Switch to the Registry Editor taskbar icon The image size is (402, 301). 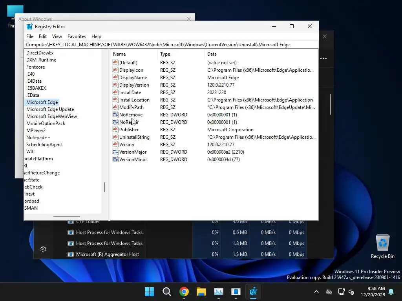click(253, 292)
